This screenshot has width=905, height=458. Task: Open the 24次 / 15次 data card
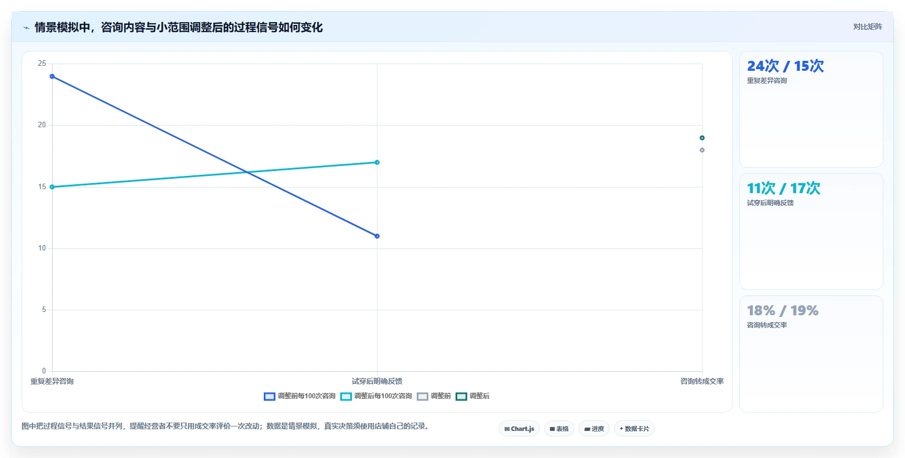tap(811, 110)
